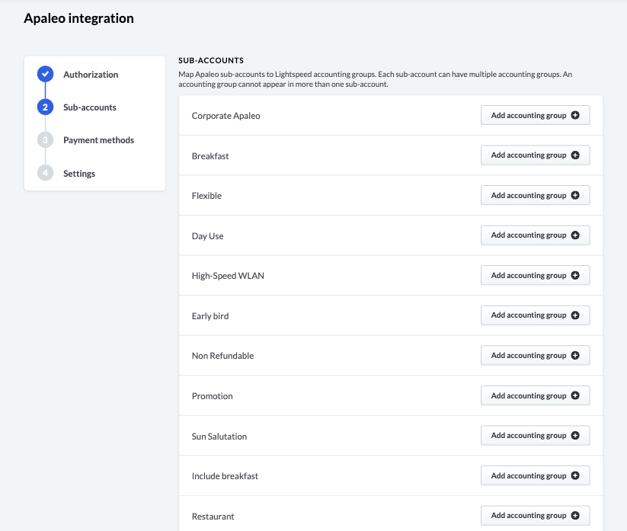The image size is (627, 531).
Task: Select the Sub-accounts step
Action: 90,107
